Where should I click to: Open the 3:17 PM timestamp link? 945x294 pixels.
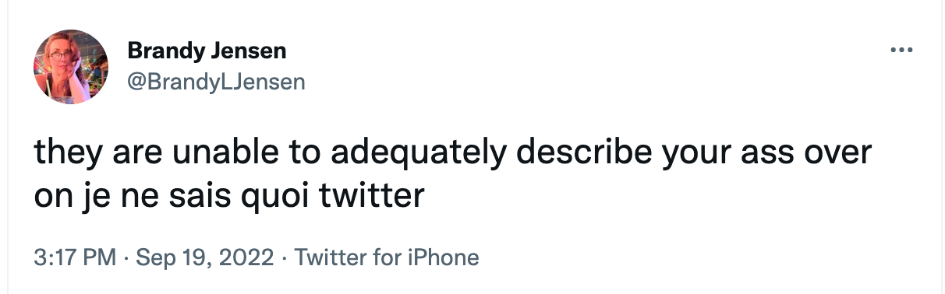point(75,257)
